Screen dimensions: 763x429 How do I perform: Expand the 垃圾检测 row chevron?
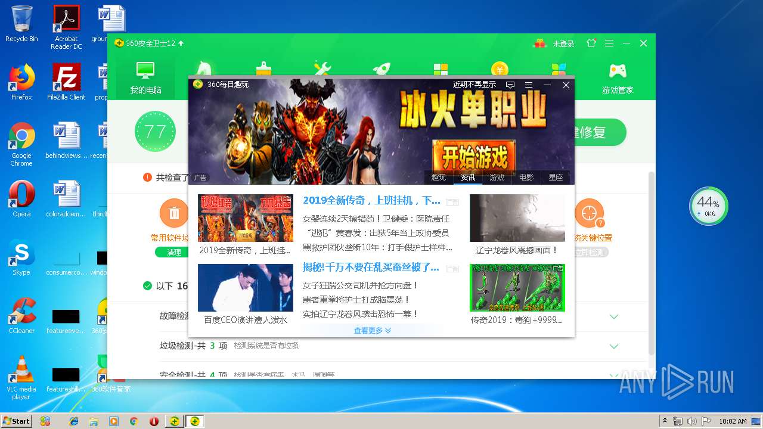click(x=614, y=346)
